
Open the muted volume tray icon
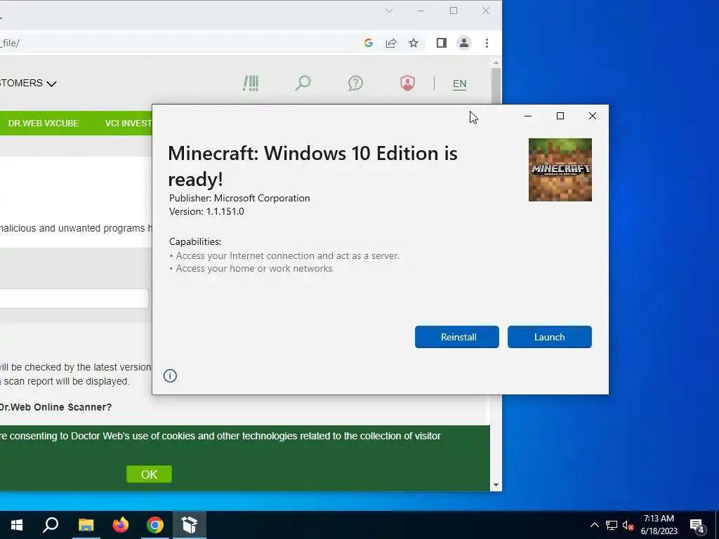pos(628,525)
